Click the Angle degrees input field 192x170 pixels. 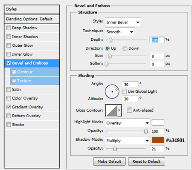tap(130, 85)
